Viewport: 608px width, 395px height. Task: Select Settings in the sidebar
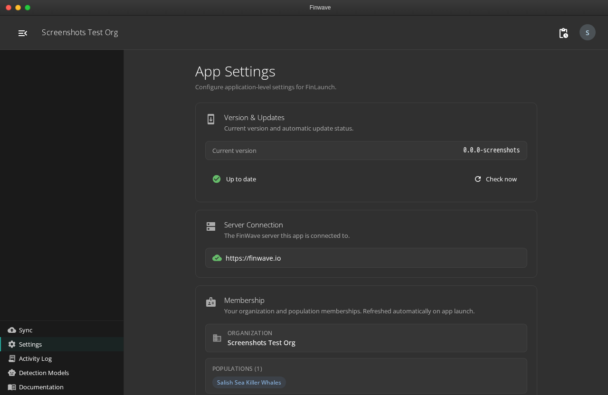pyautogui.click(x=62, y=344)
